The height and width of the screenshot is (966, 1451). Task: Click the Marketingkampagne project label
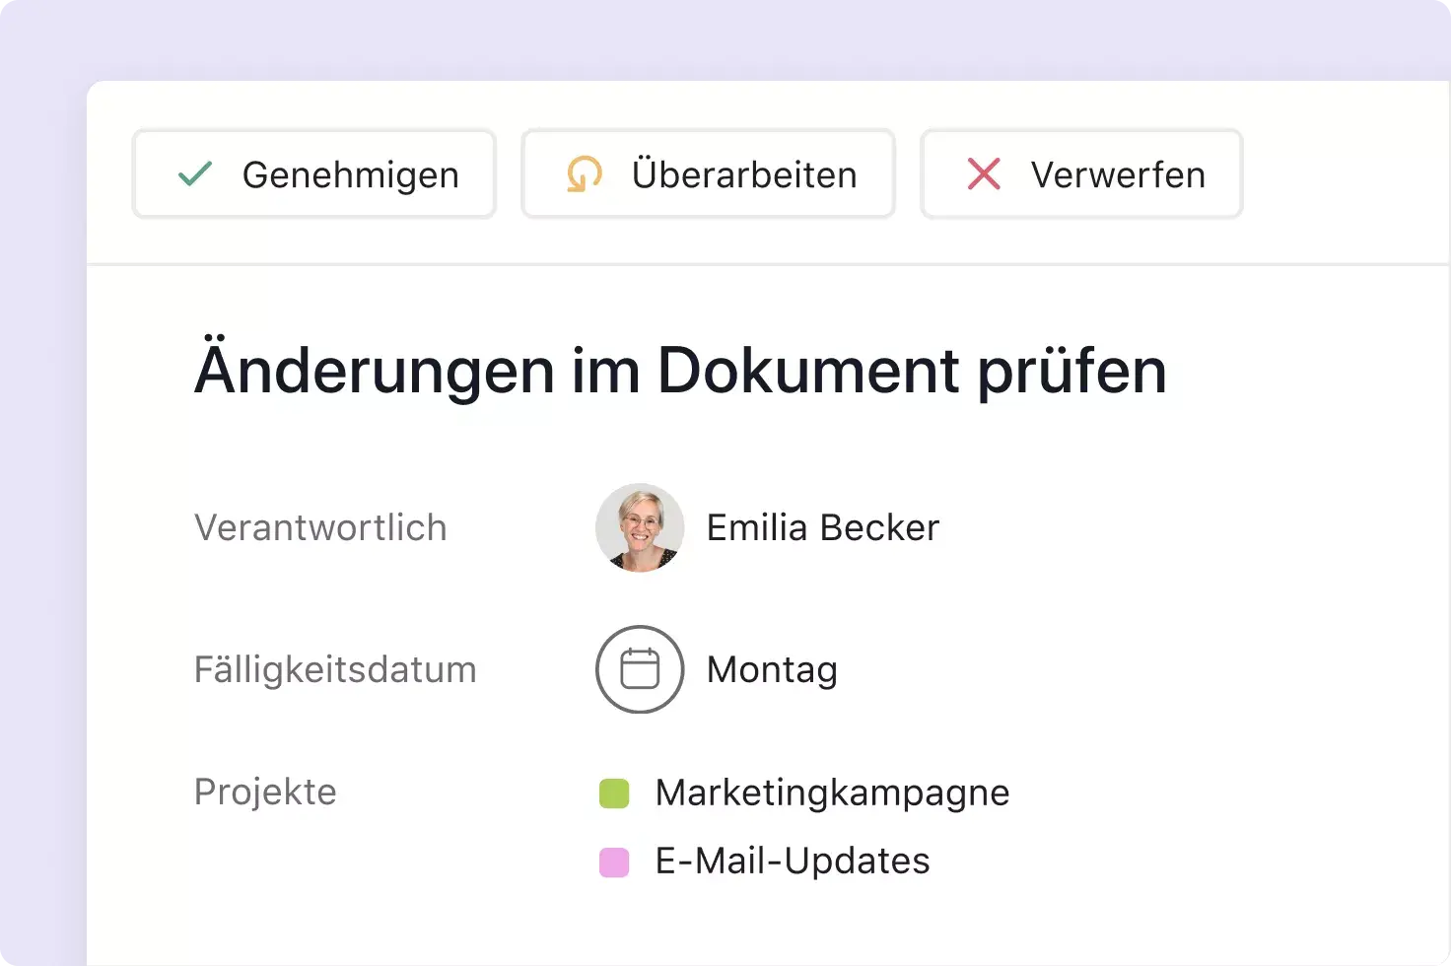click(x=832, y=792)
